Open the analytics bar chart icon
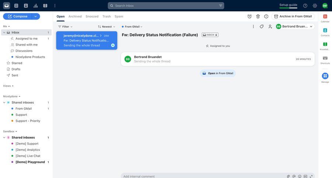The width and height of the screenshot is (332, 178). [x=35, y=6]
